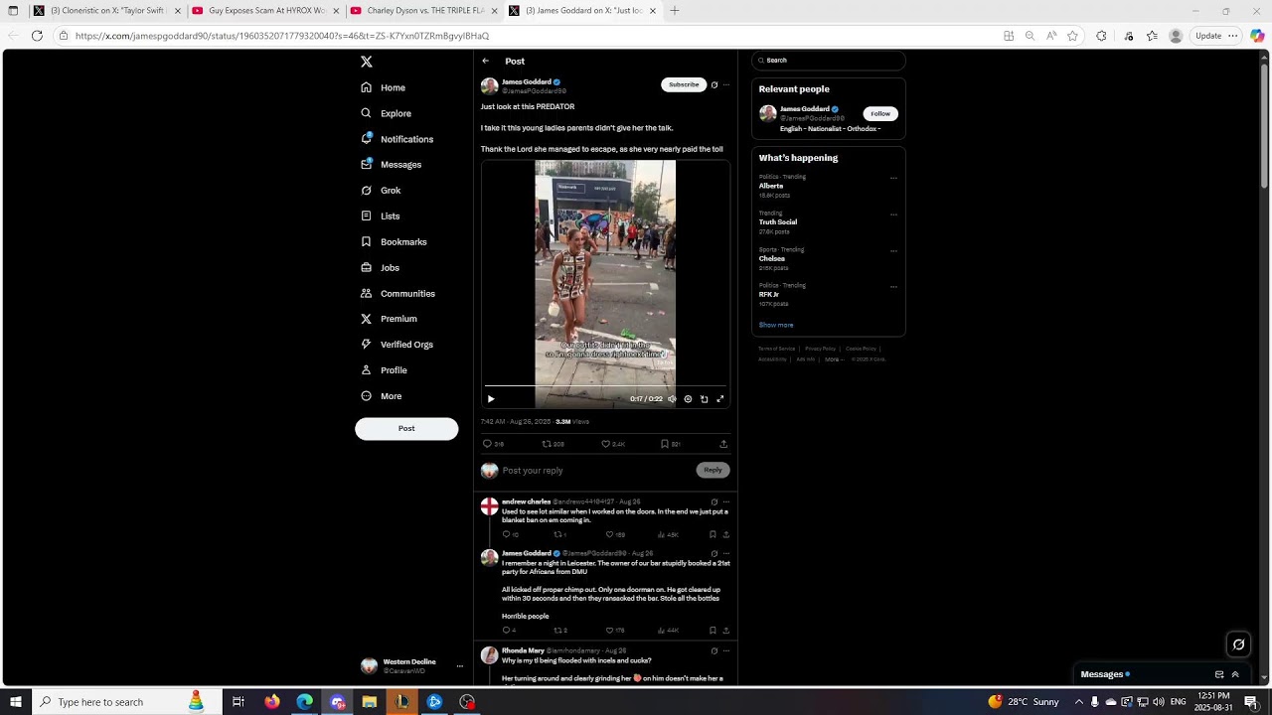Click Show more under What's happening
This screenshot has width=1272, height=715.
pyautogui.click(x=776, y=325)
